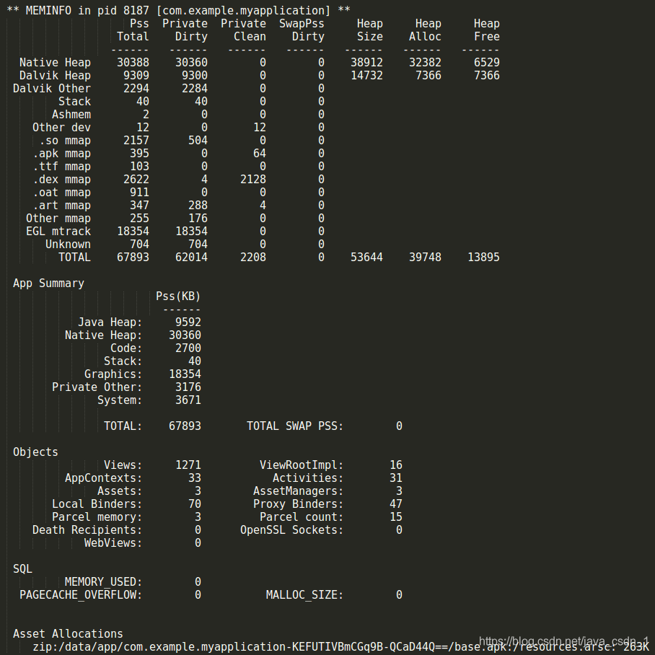
Task: Select the 'MALLOC_SIZE:' label
Action: point(304,595)
